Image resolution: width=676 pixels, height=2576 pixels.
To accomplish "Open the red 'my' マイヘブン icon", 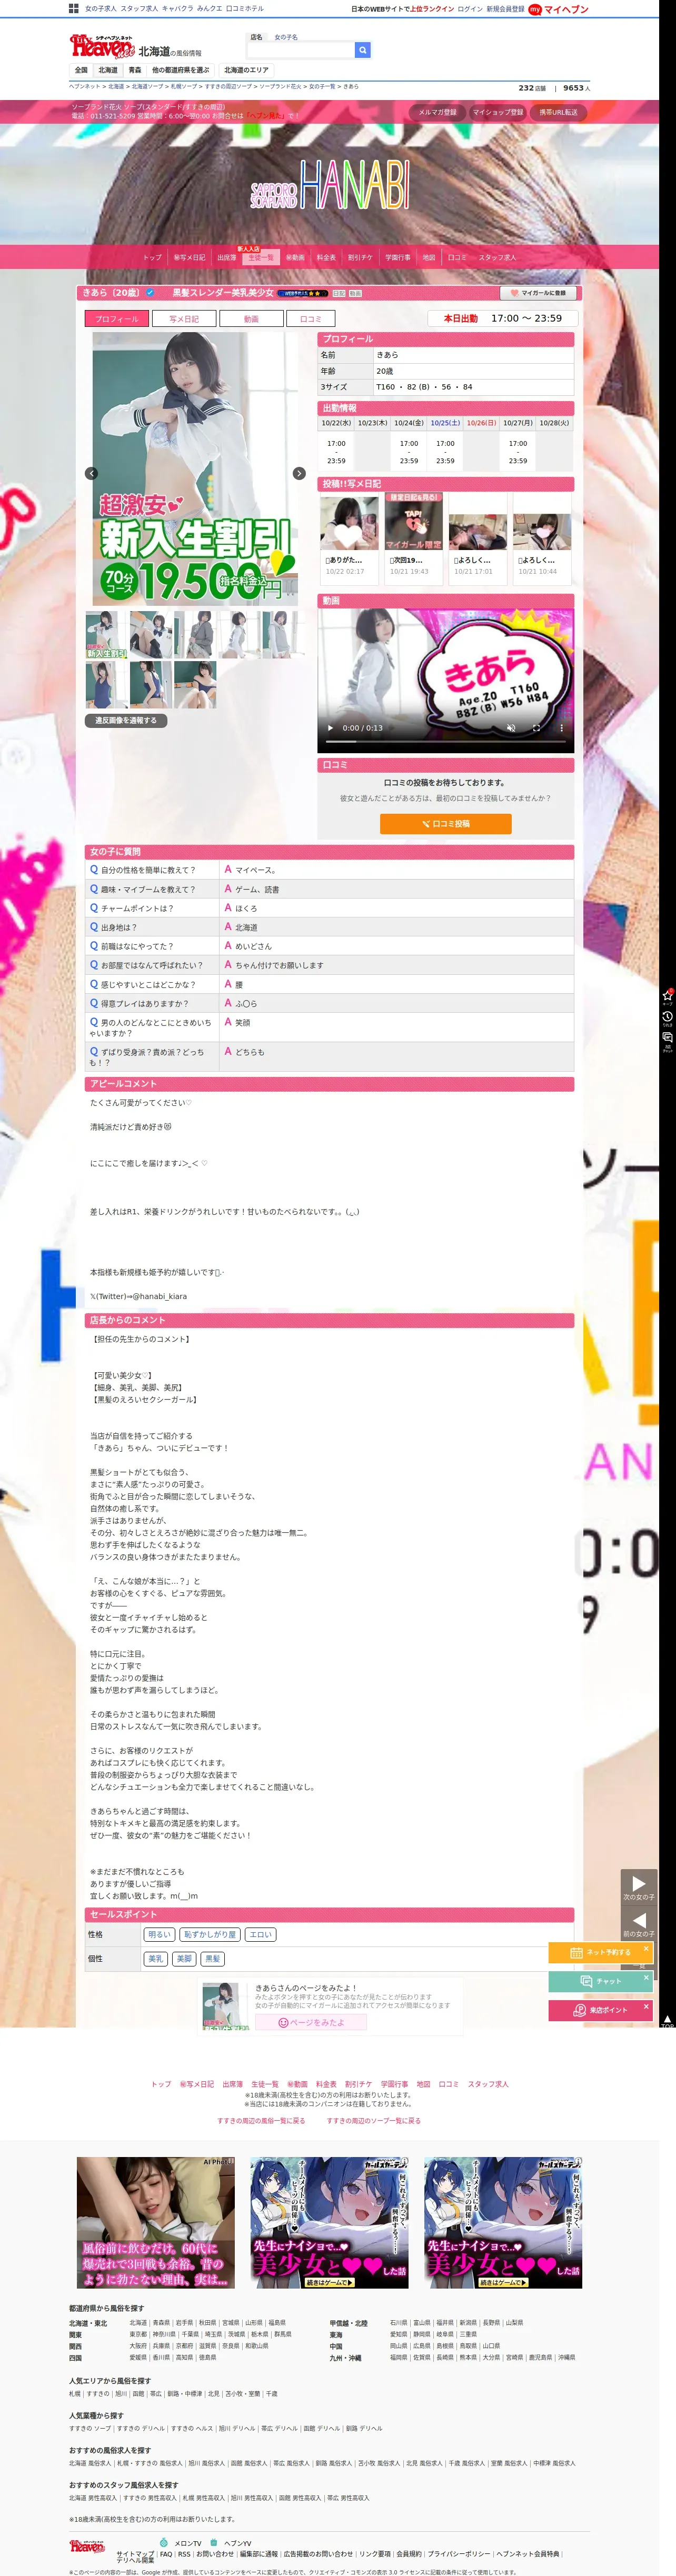I will (535, 9).
